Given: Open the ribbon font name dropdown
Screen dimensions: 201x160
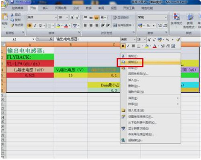Looking at the screenshot, I should (56, 17).
